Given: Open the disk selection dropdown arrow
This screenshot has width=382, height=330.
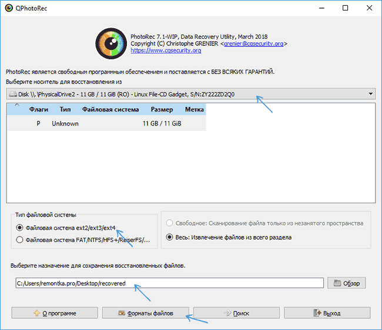Looking at the screenshot, I should [x=371, y=94].
